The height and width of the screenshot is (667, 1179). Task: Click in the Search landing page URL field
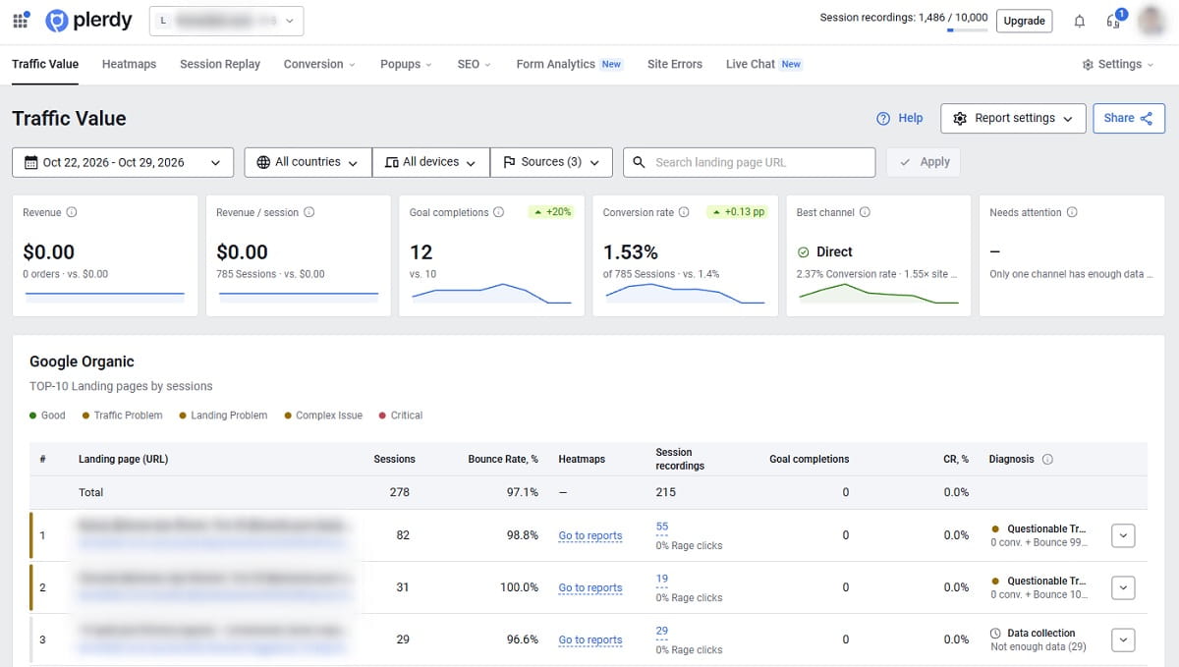(750, 162)
